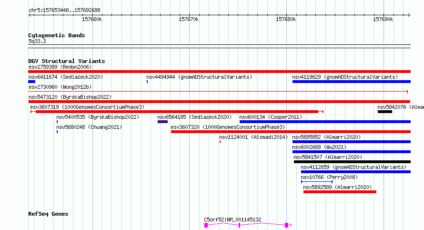The height and width of the screenshot is (230, 424).
Task: Open nsv6564185 (Sedlazeck2020) label
Action: 194,117
